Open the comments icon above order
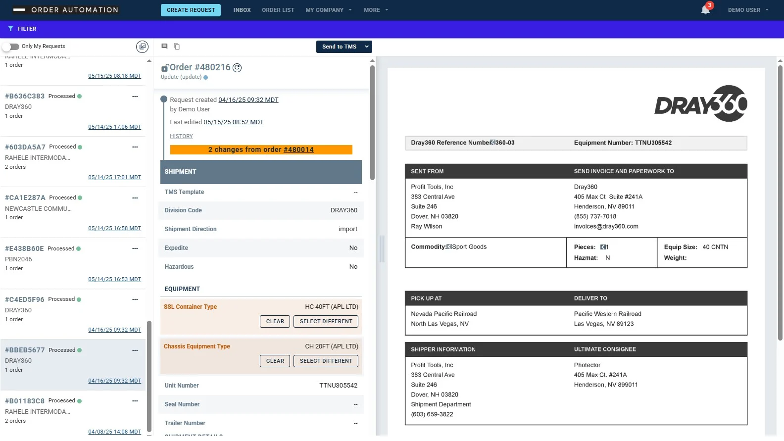 (x=164, y=46)
